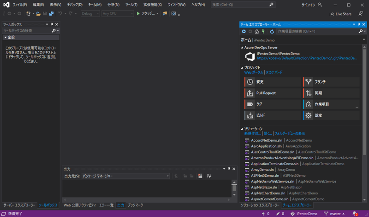
Task: Click the Manage Connections plug icon
Action: (x=263, y=31)
